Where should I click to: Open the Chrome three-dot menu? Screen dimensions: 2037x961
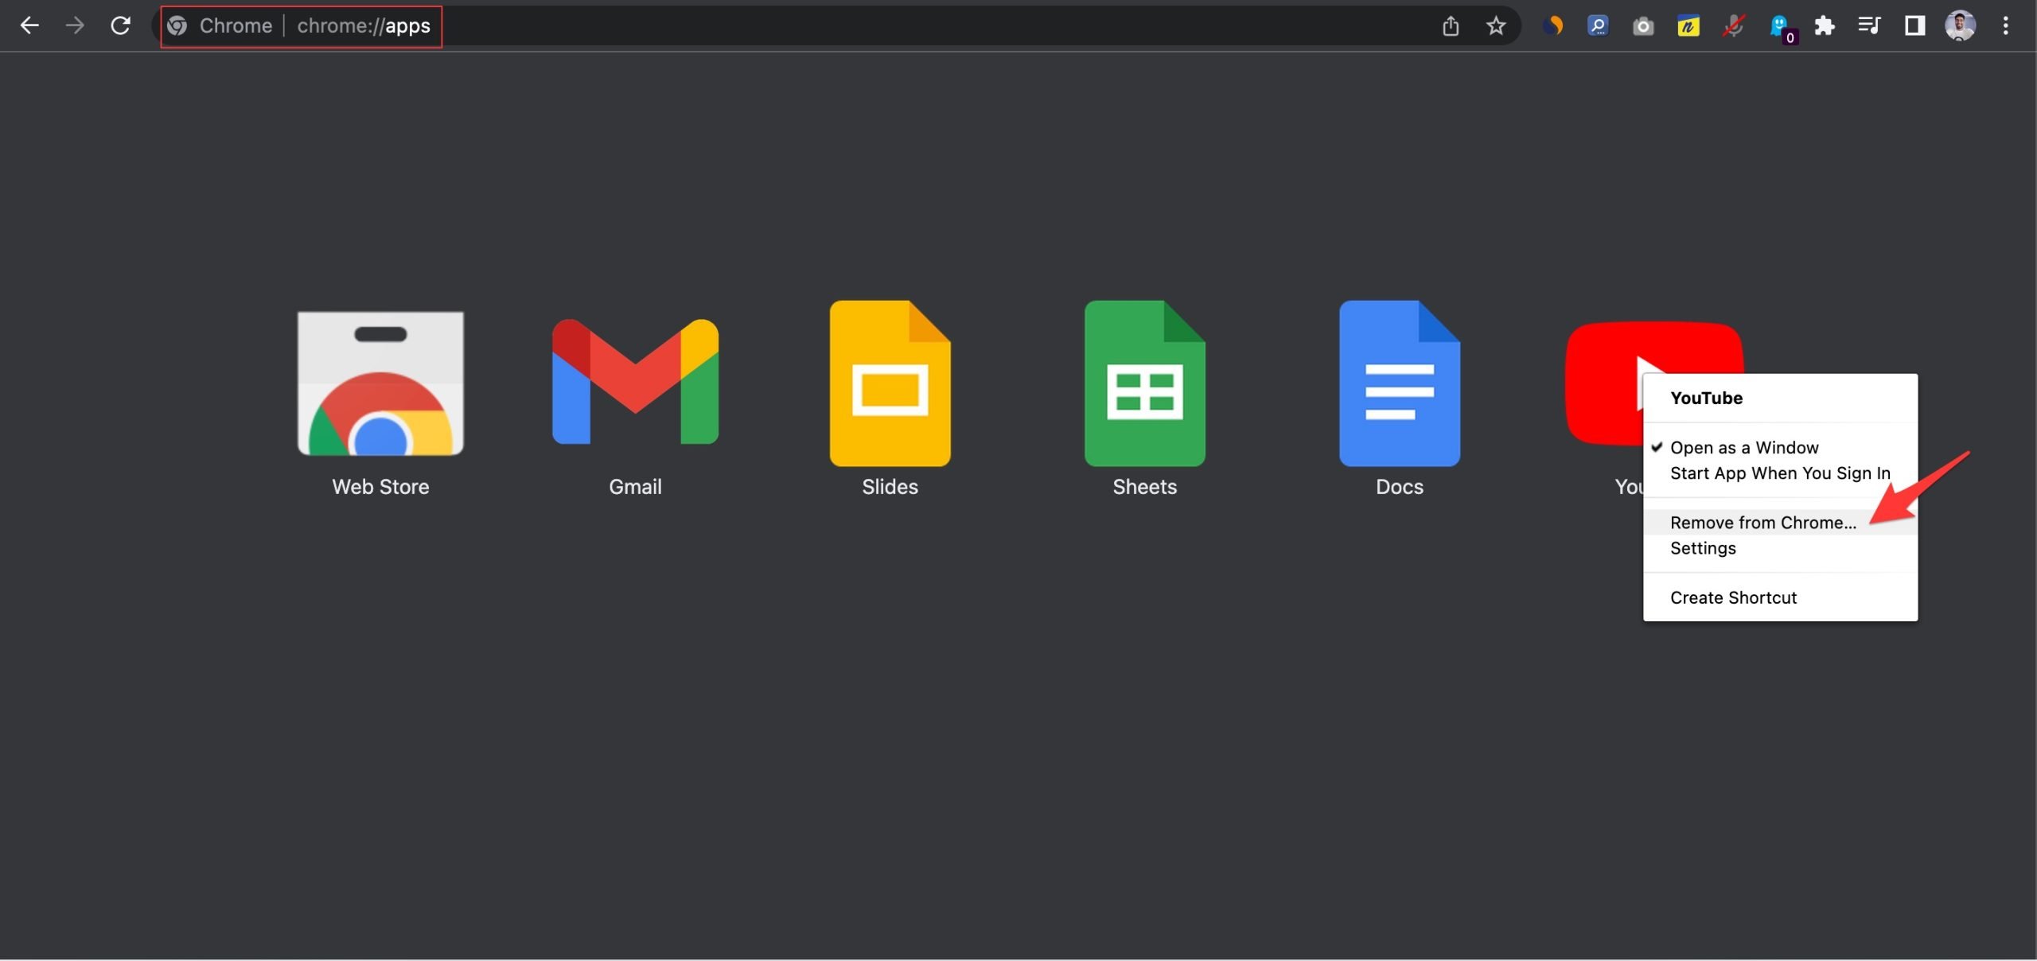(2006, 26)
